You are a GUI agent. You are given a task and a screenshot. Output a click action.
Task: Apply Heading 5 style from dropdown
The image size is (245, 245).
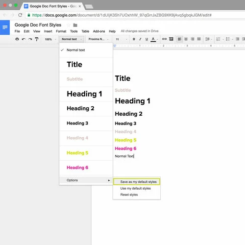[x=86, y=153]
